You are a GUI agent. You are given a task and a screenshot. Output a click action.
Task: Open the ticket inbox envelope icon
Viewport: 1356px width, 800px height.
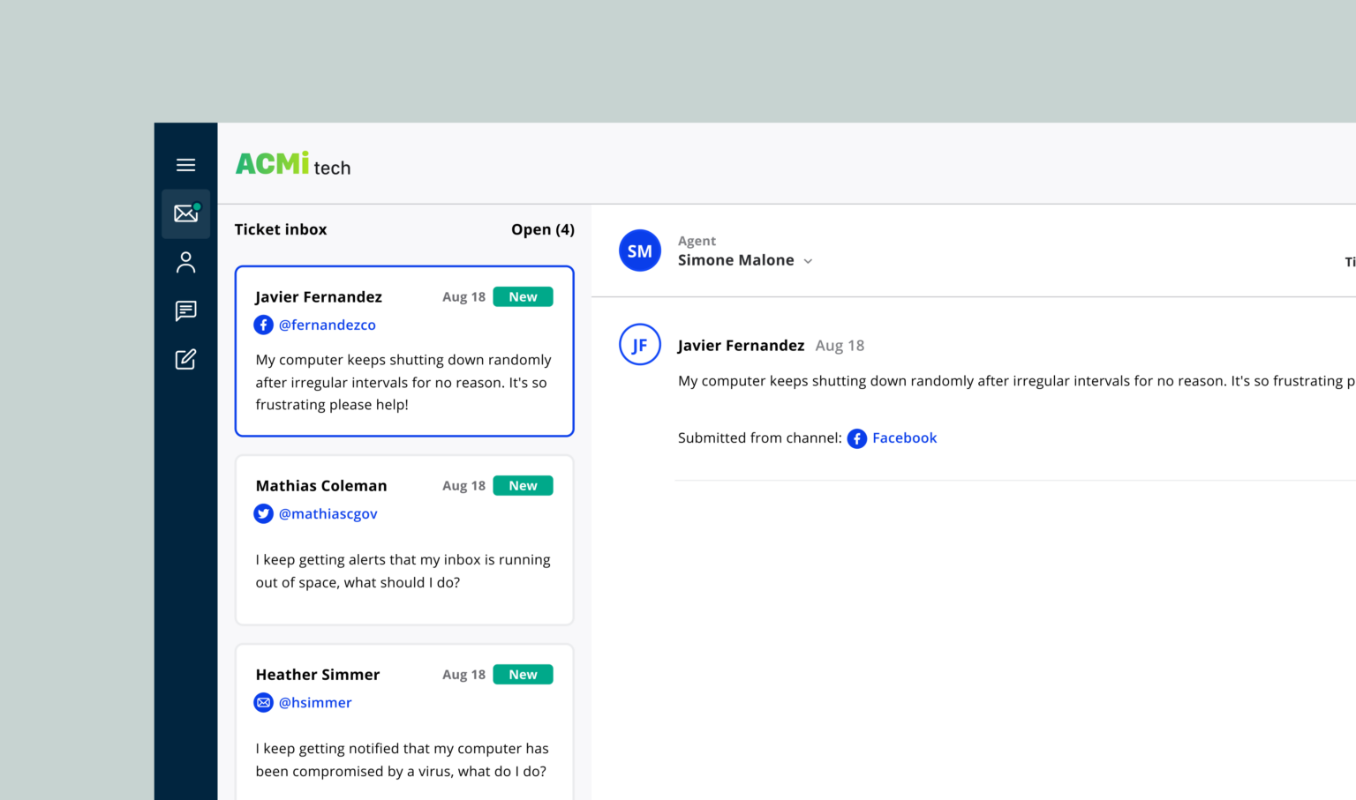pyautogui.click(x=185, y=213)
